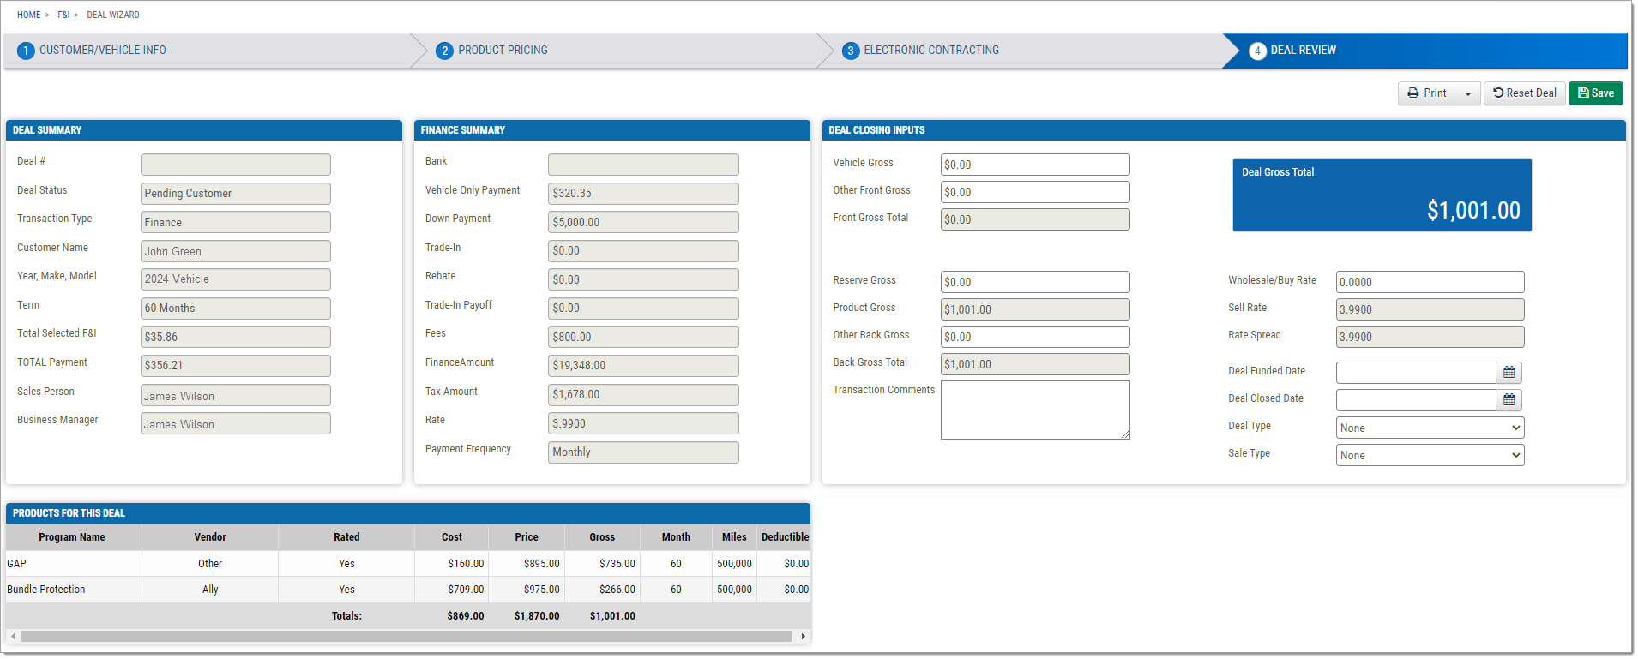Click the Payment Frequency Monthly field

click(x=643, y=452)
